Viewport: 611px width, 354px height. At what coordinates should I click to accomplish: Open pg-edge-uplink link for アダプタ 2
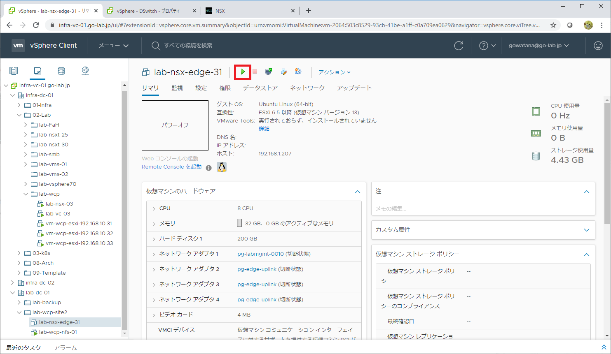click(257, 269)
